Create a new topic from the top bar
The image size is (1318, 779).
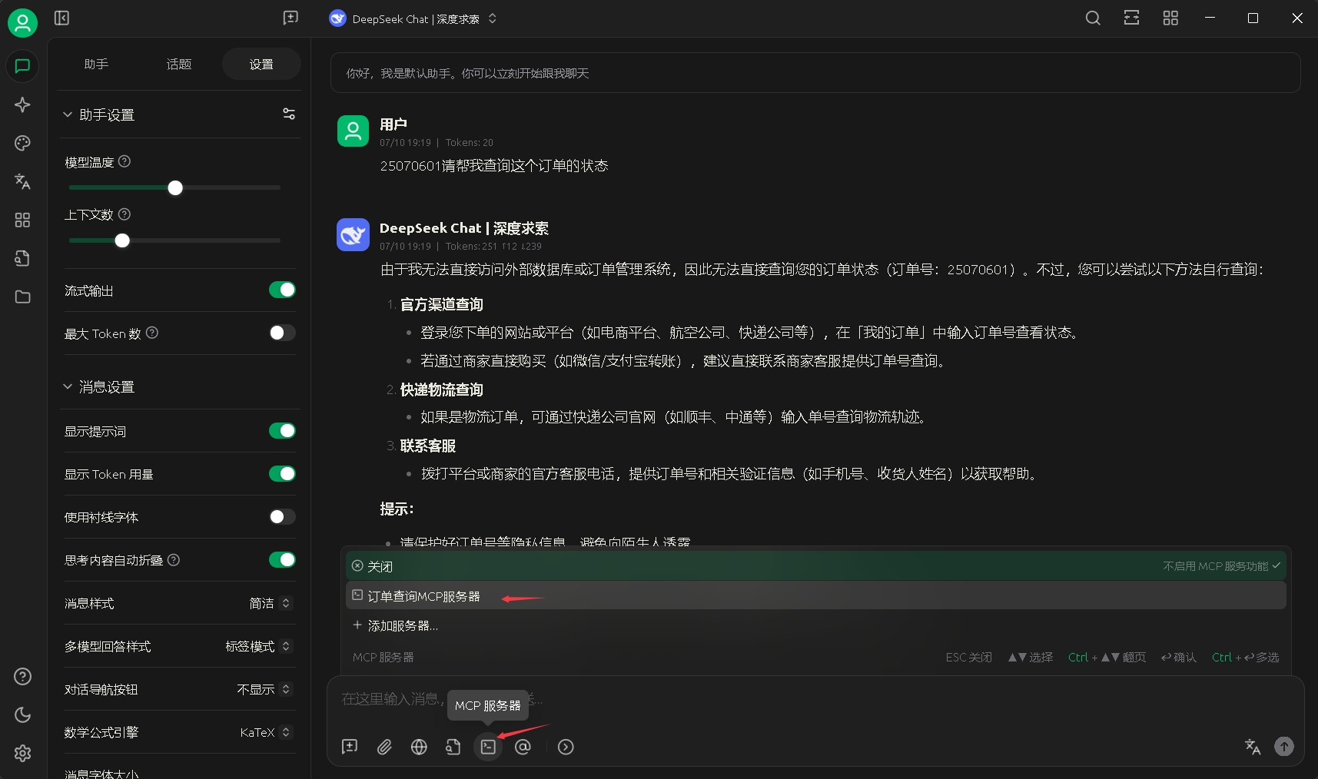point(290,18)
